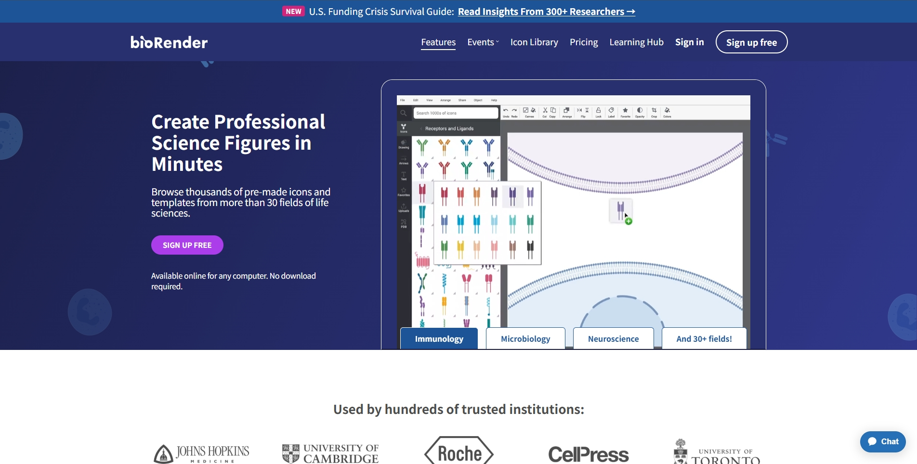Screen dimensions: 917x464
Task: Open the Pricing page from navigation
Action: click(583, 42)
